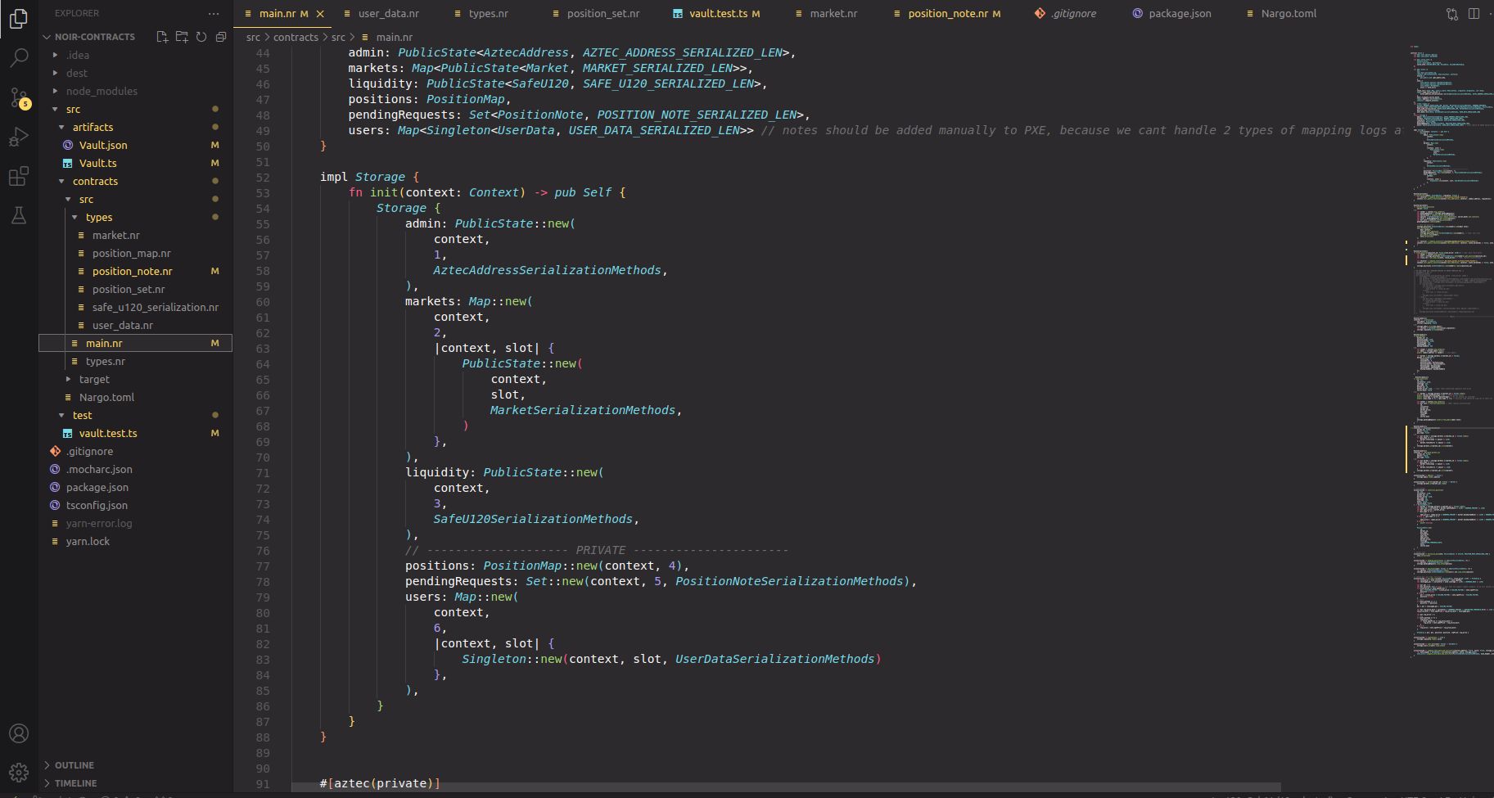Click 'contracts' in the breadcrumb path
The height and width of the screenshot is (798, 1494).
tap(296, 38)
